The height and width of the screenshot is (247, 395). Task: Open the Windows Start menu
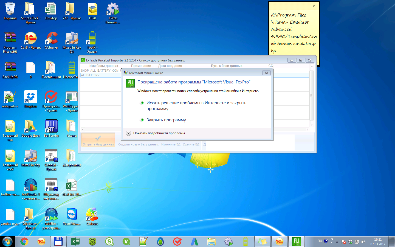click(x=7, y=242)
